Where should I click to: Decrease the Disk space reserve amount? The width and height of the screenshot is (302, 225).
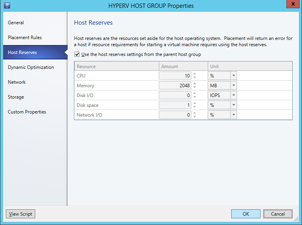pos(194,107)
